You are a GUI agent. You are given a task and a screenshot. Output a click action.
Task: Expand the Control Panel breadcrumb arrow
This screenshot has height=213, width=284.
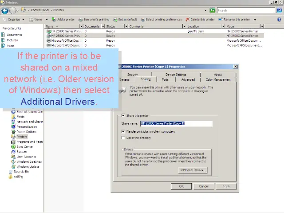tap(51, 10)
